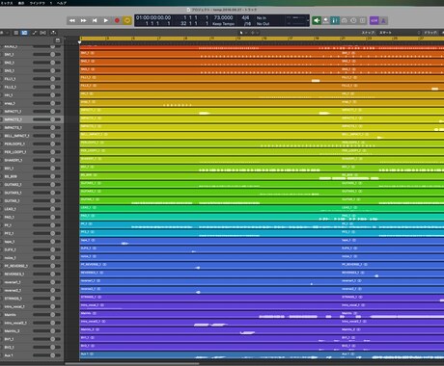Adjust the volume slider on PAD_1 track

point(46,217)
